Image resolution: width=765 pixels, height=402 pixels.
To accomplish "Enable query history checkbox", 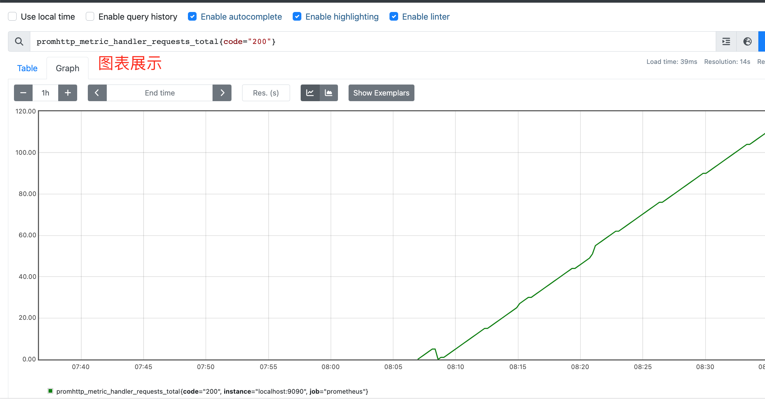I will [x=90, y=16].
